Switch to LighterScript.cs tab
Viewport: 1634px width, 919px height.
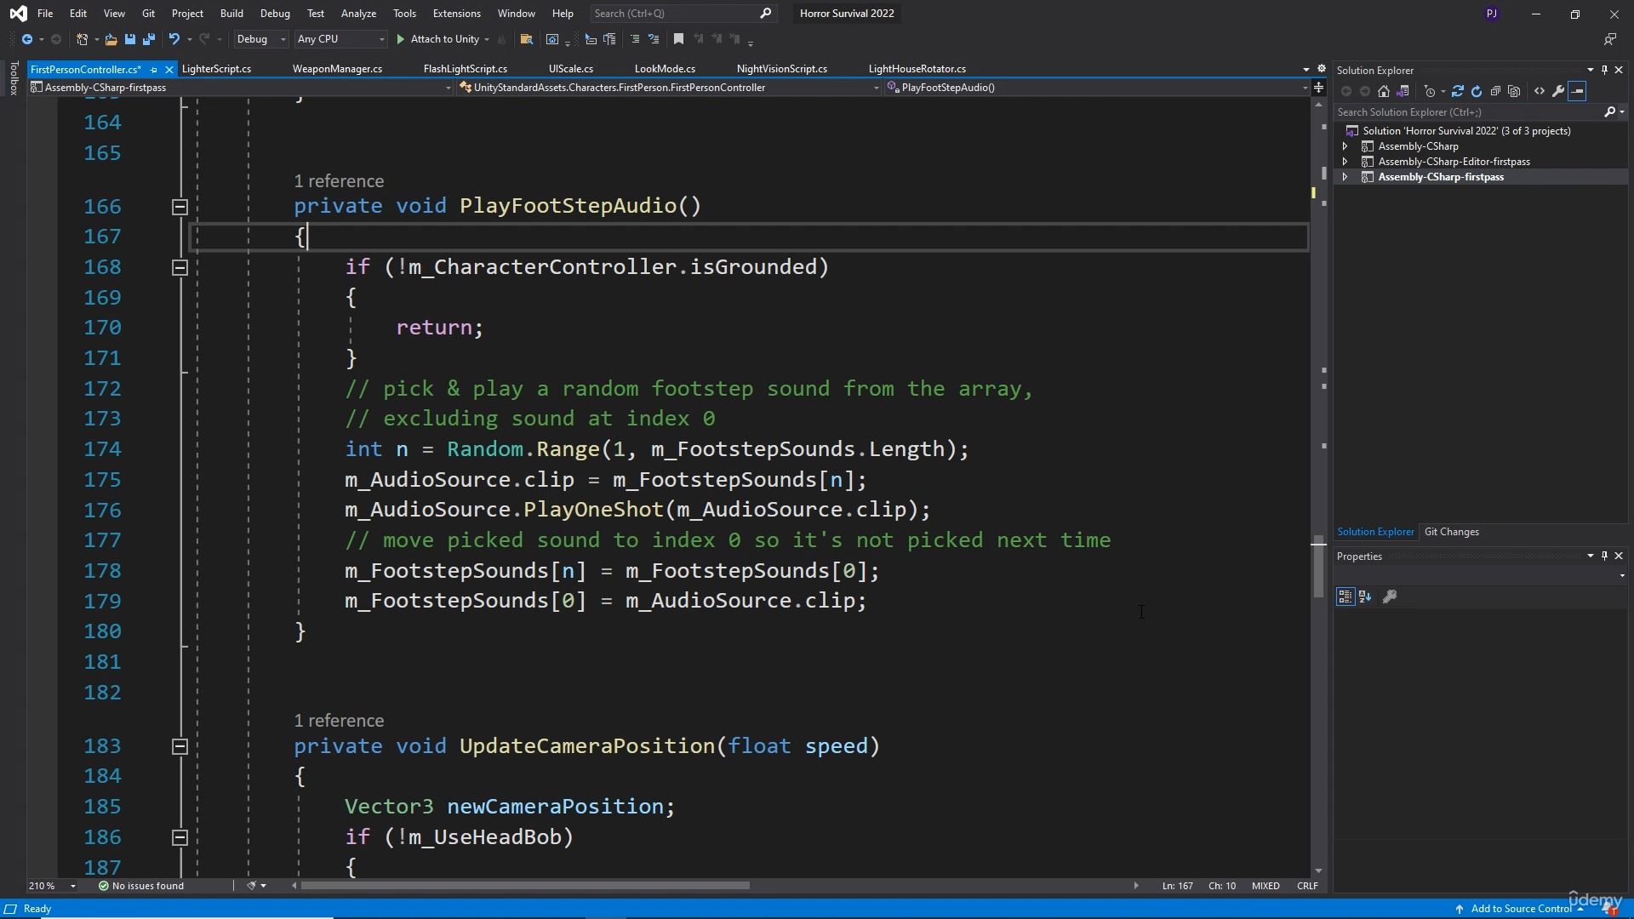click(x=215, y=68)
